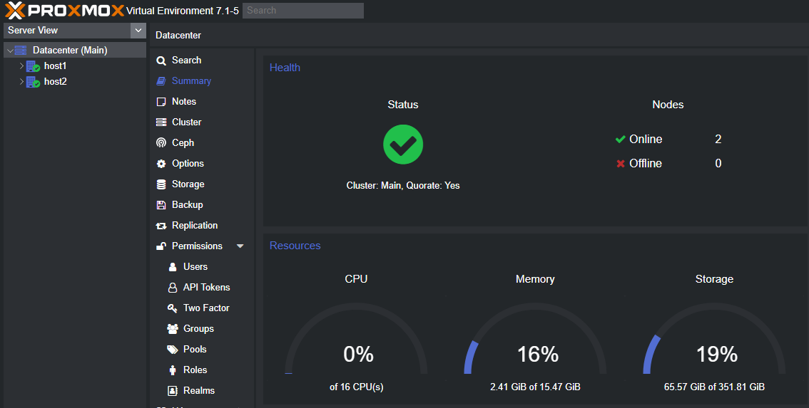
Task: Click the Storage database icon
Action: [x=161, y=184]
